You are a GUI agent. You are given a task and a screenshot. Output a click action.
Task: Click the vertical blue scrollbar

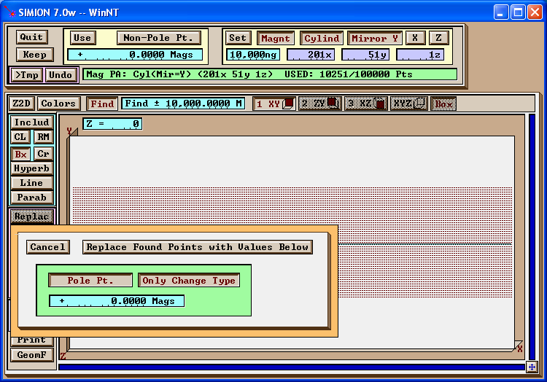[x=532, y=238]
